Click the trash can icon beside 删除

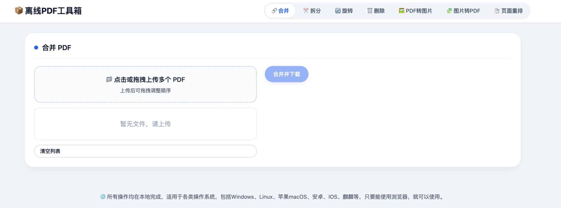pos(370,11)
